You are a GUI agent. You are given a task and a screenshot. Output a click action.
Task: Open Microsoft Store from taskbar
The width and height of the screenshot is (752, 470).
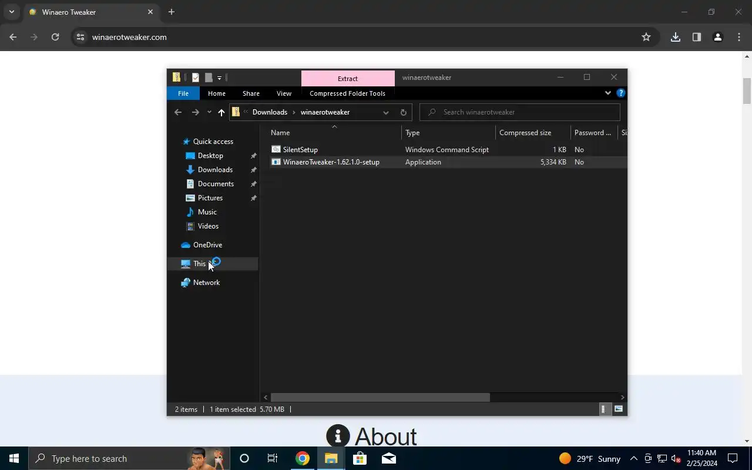click(x=360, y=458)
